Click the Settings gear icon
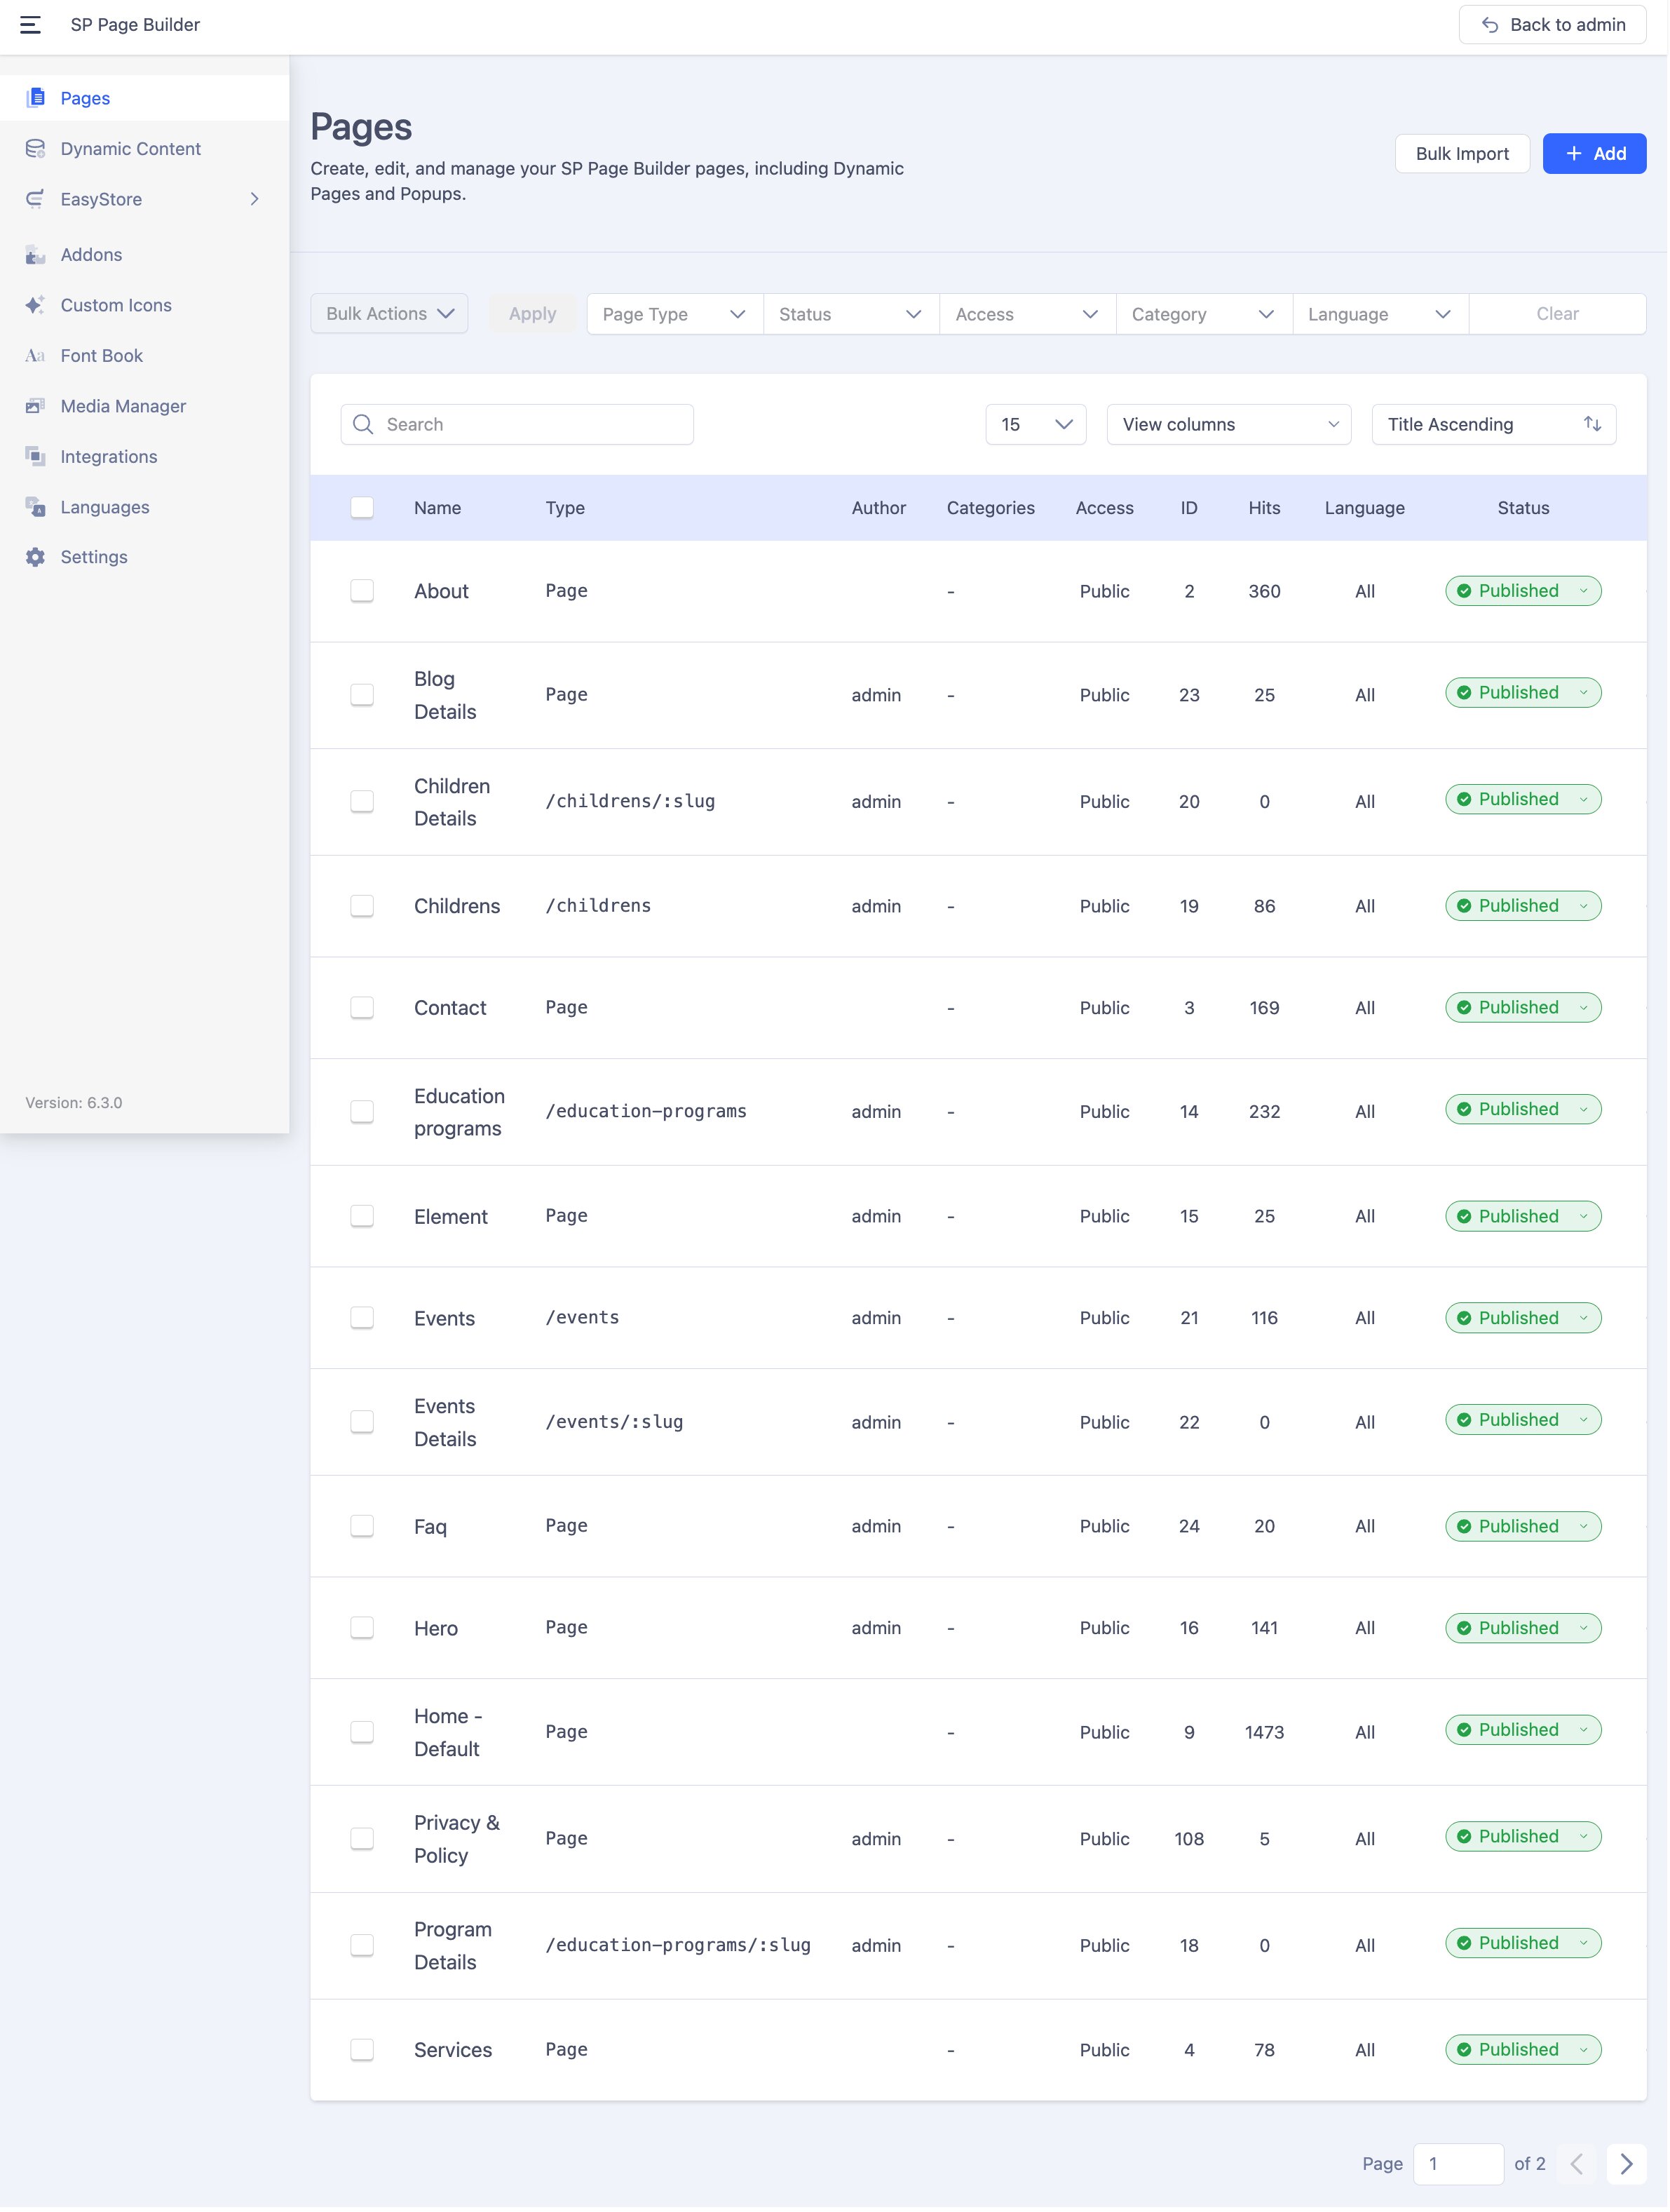Screen dimensions: 1670x2212 35,557
